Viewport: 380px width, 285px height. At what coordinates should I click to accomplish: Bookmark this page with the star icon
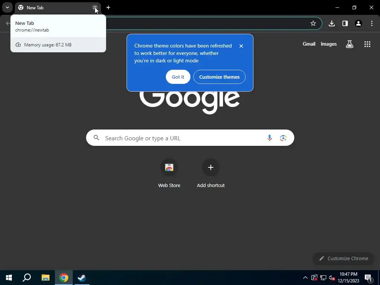click(x=313, y=23)
